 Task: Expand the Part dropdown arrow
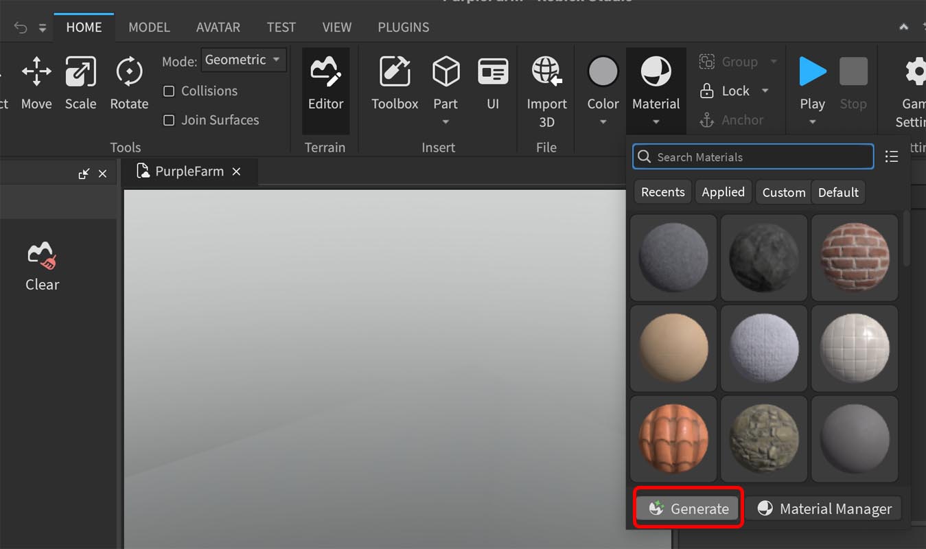(445, 122)
